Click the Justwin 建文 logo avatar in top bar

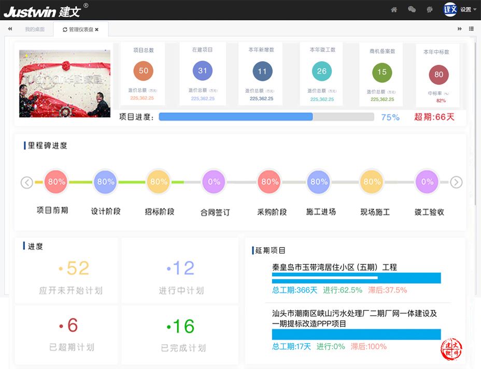tap(450, 9)
